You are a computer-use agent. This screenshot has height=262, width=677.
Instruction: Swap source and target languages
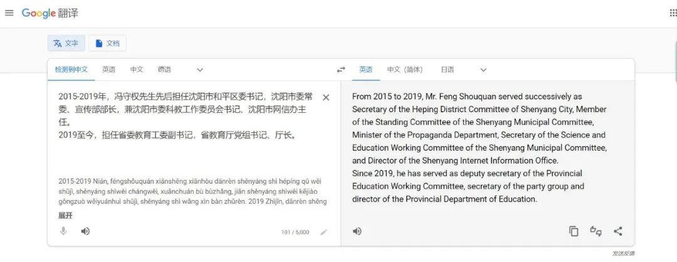[341, 70]
